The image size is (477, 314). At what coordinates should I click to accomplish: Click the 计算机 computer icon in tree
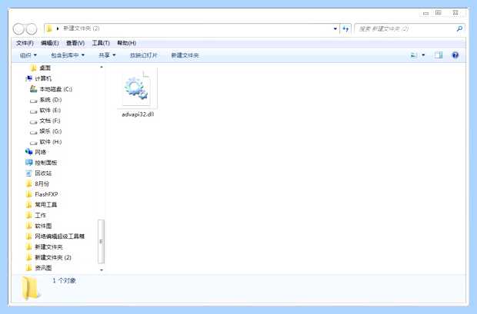tap(29, 78)
